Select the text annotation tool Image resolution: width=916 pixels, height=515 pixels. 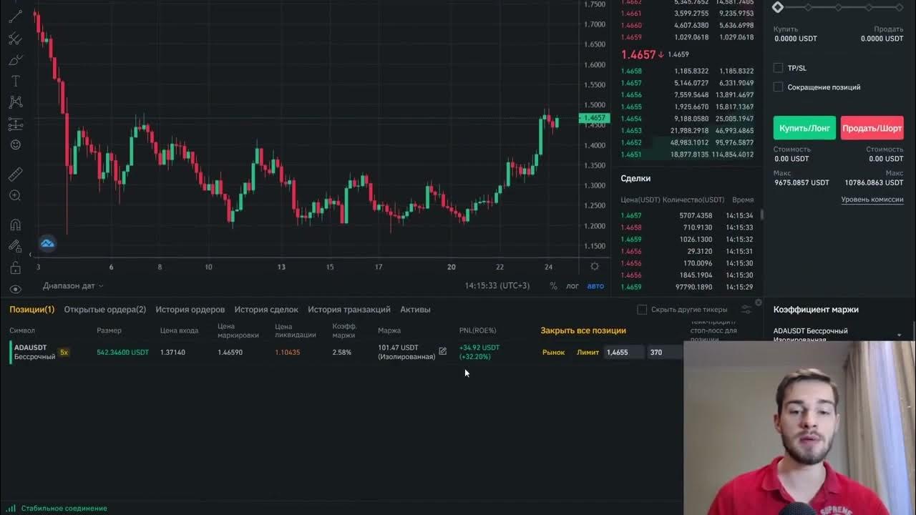15,81
